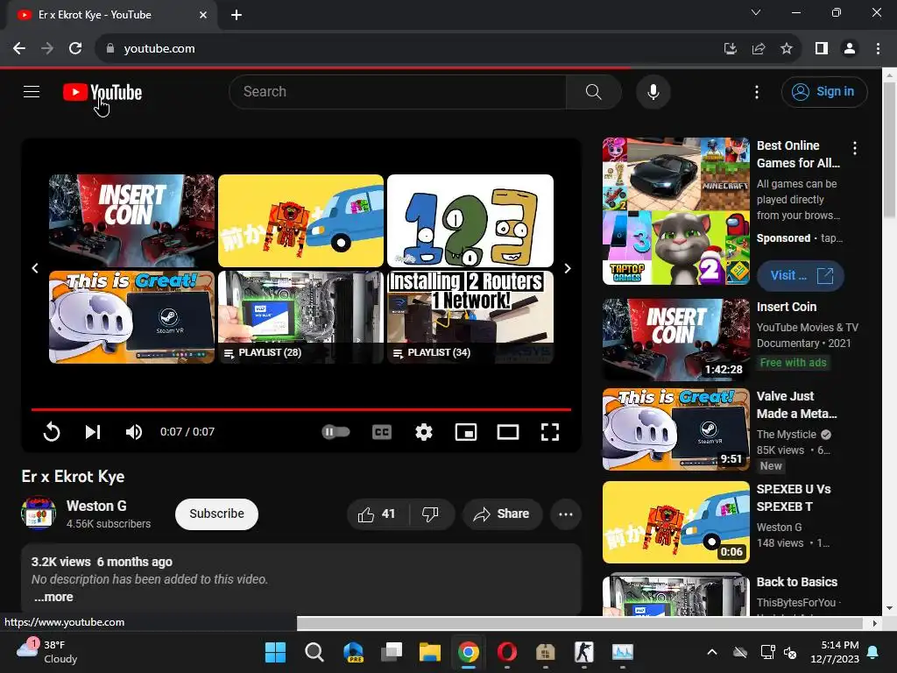
Task: Select the Er x Ekrot Kye browser tab
Action: [x=111, y=15]
